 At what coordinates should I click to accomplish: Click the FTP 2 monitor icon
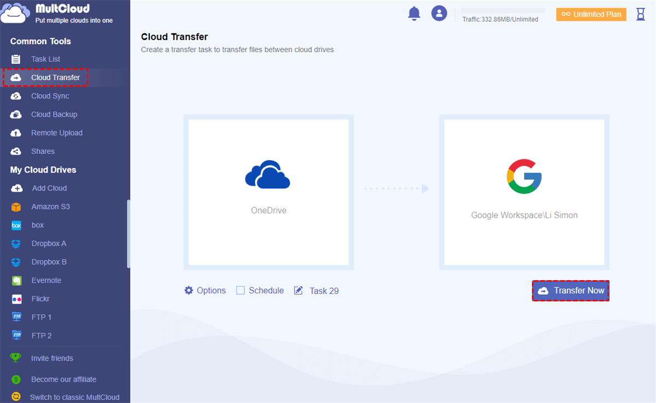coord(16,336)
